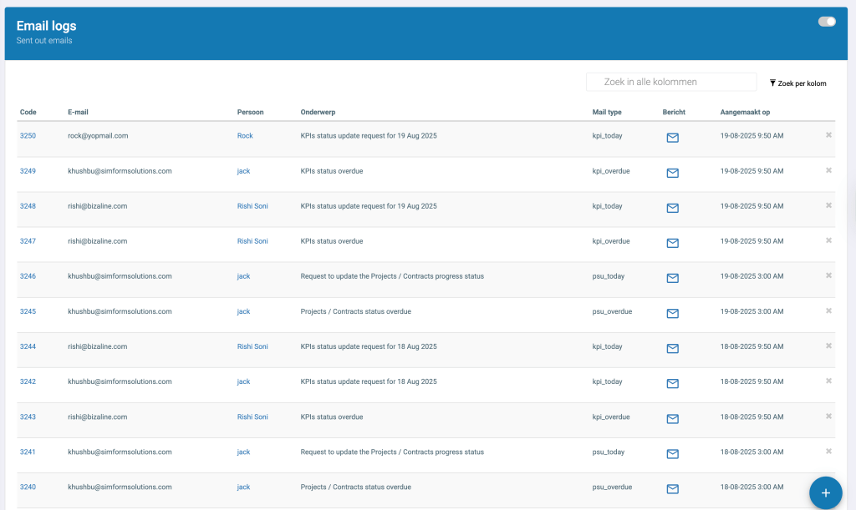
Task: Open person link 'Rock'
Action: click(x=245, y=135)
